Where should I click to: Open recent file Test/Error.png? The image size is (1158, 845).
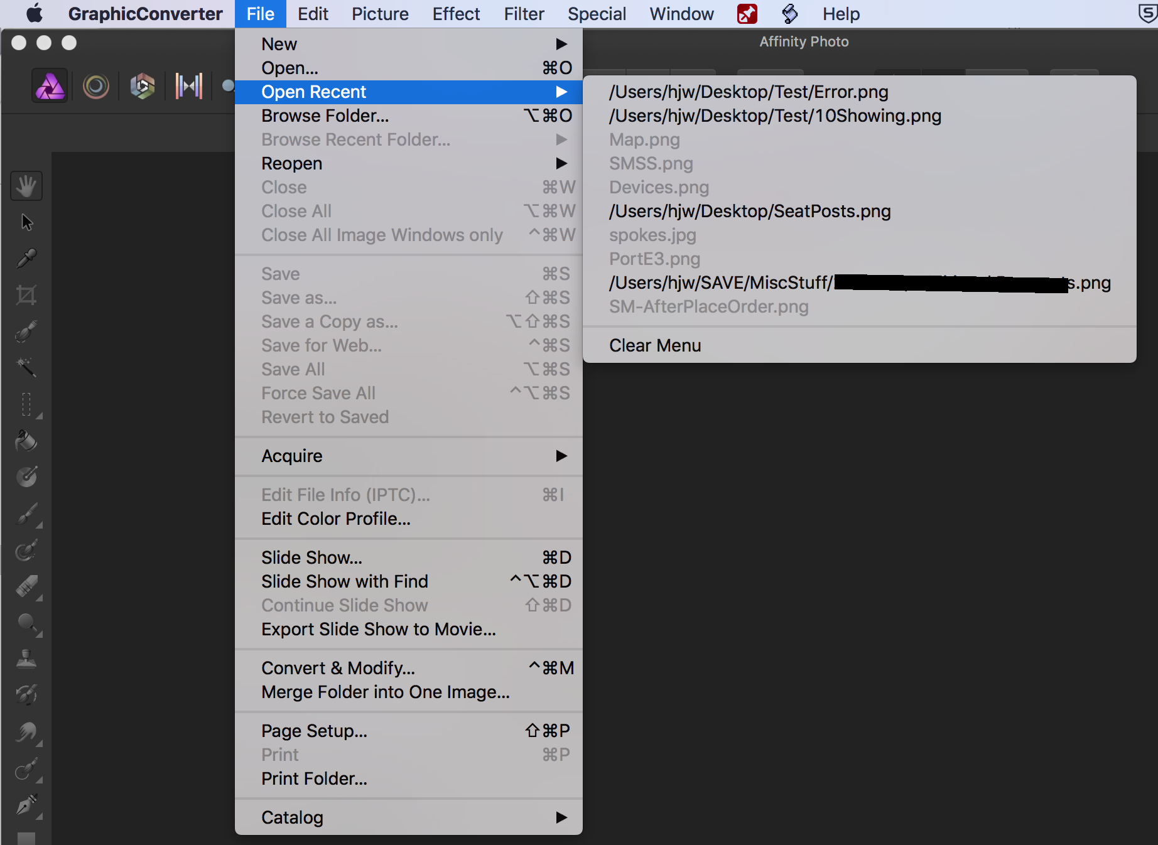pyautogui.click(x=860, y=92)
